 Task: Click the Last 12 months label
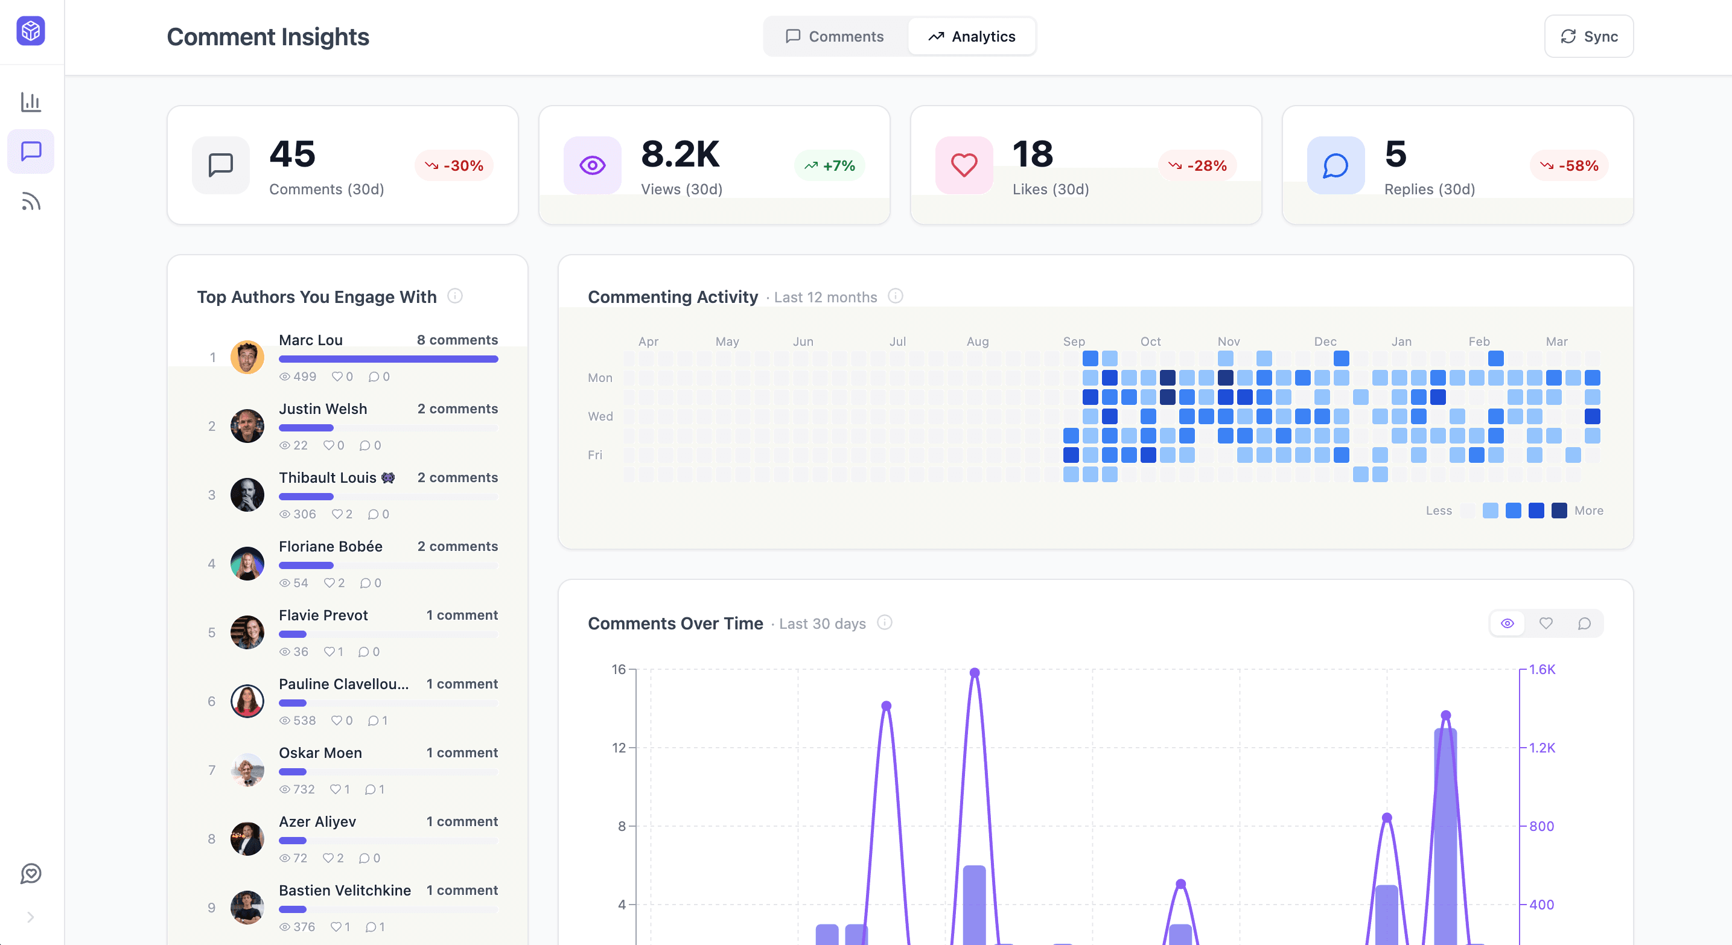(x=826, y=297)
